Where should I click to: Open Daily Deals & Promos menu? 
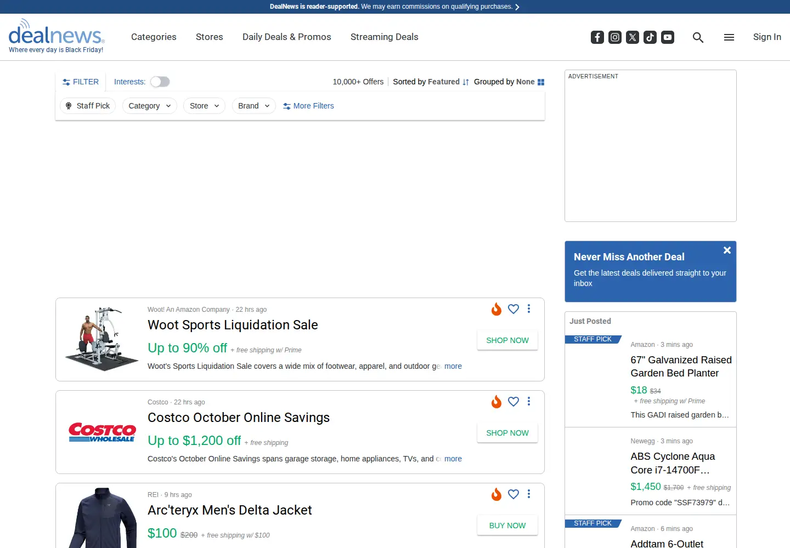[x=287, y=37]
